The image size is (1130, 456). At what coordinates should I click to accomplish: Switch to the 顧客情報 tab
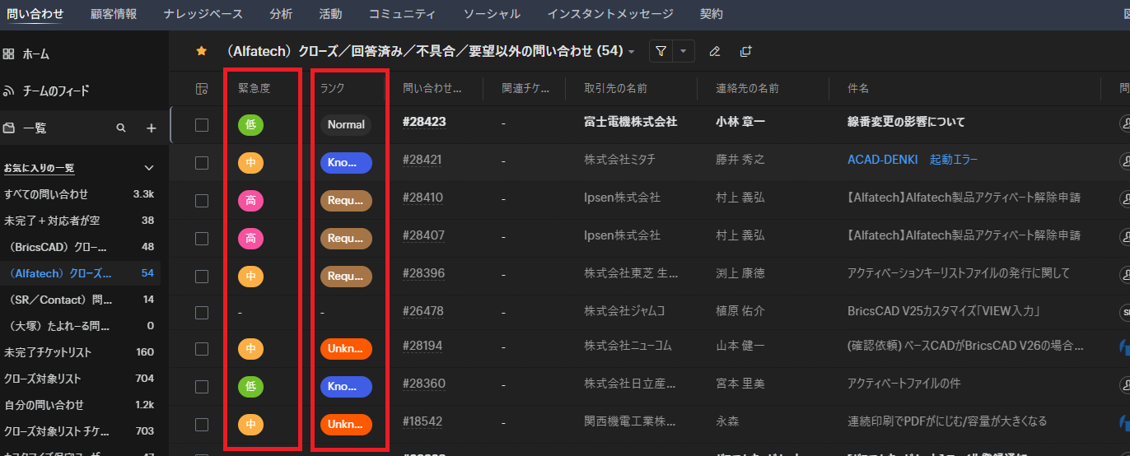point(114,14)
